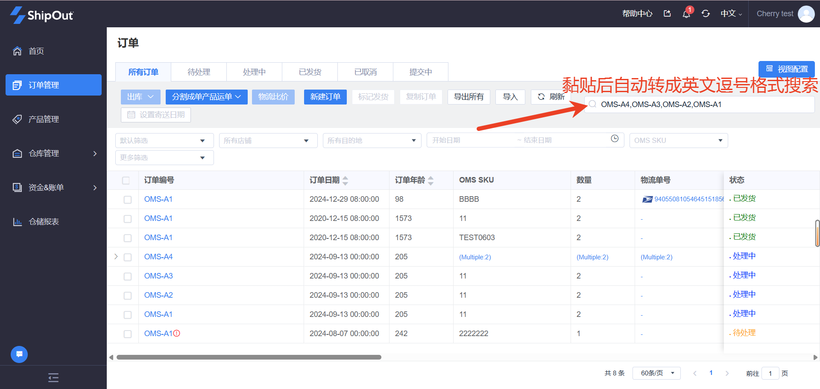Click the date range clock icon
The height and width of the screenshot is (389, 820).
coord(615,139)
